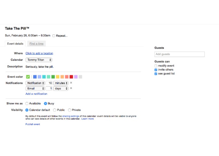Open the days unit dropdown
Screen dimensions: 219x156
[61, 88]
